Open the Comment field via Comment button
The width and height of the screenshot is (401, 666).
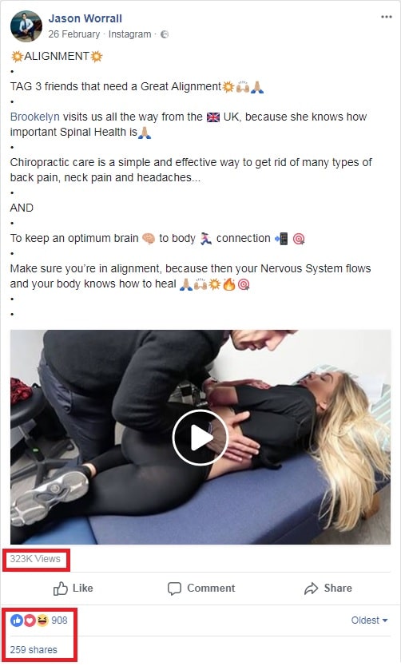coord(201,589)
